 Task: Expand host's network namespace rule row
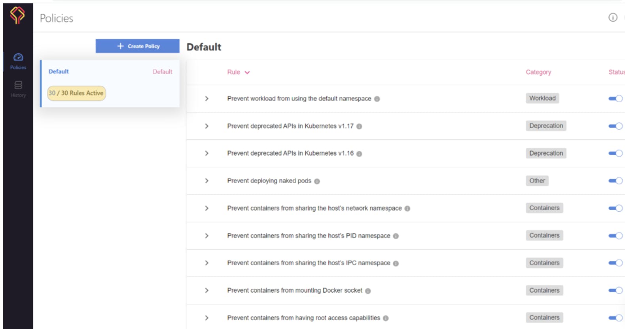pyautogui.click(x=206, y=208)
